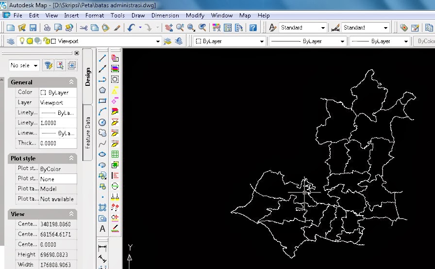Open the File menu

coord(18,16)
